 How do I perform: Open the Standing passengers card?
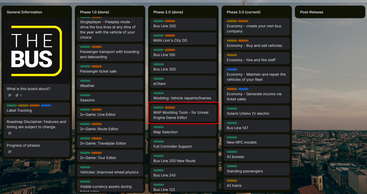257,169
